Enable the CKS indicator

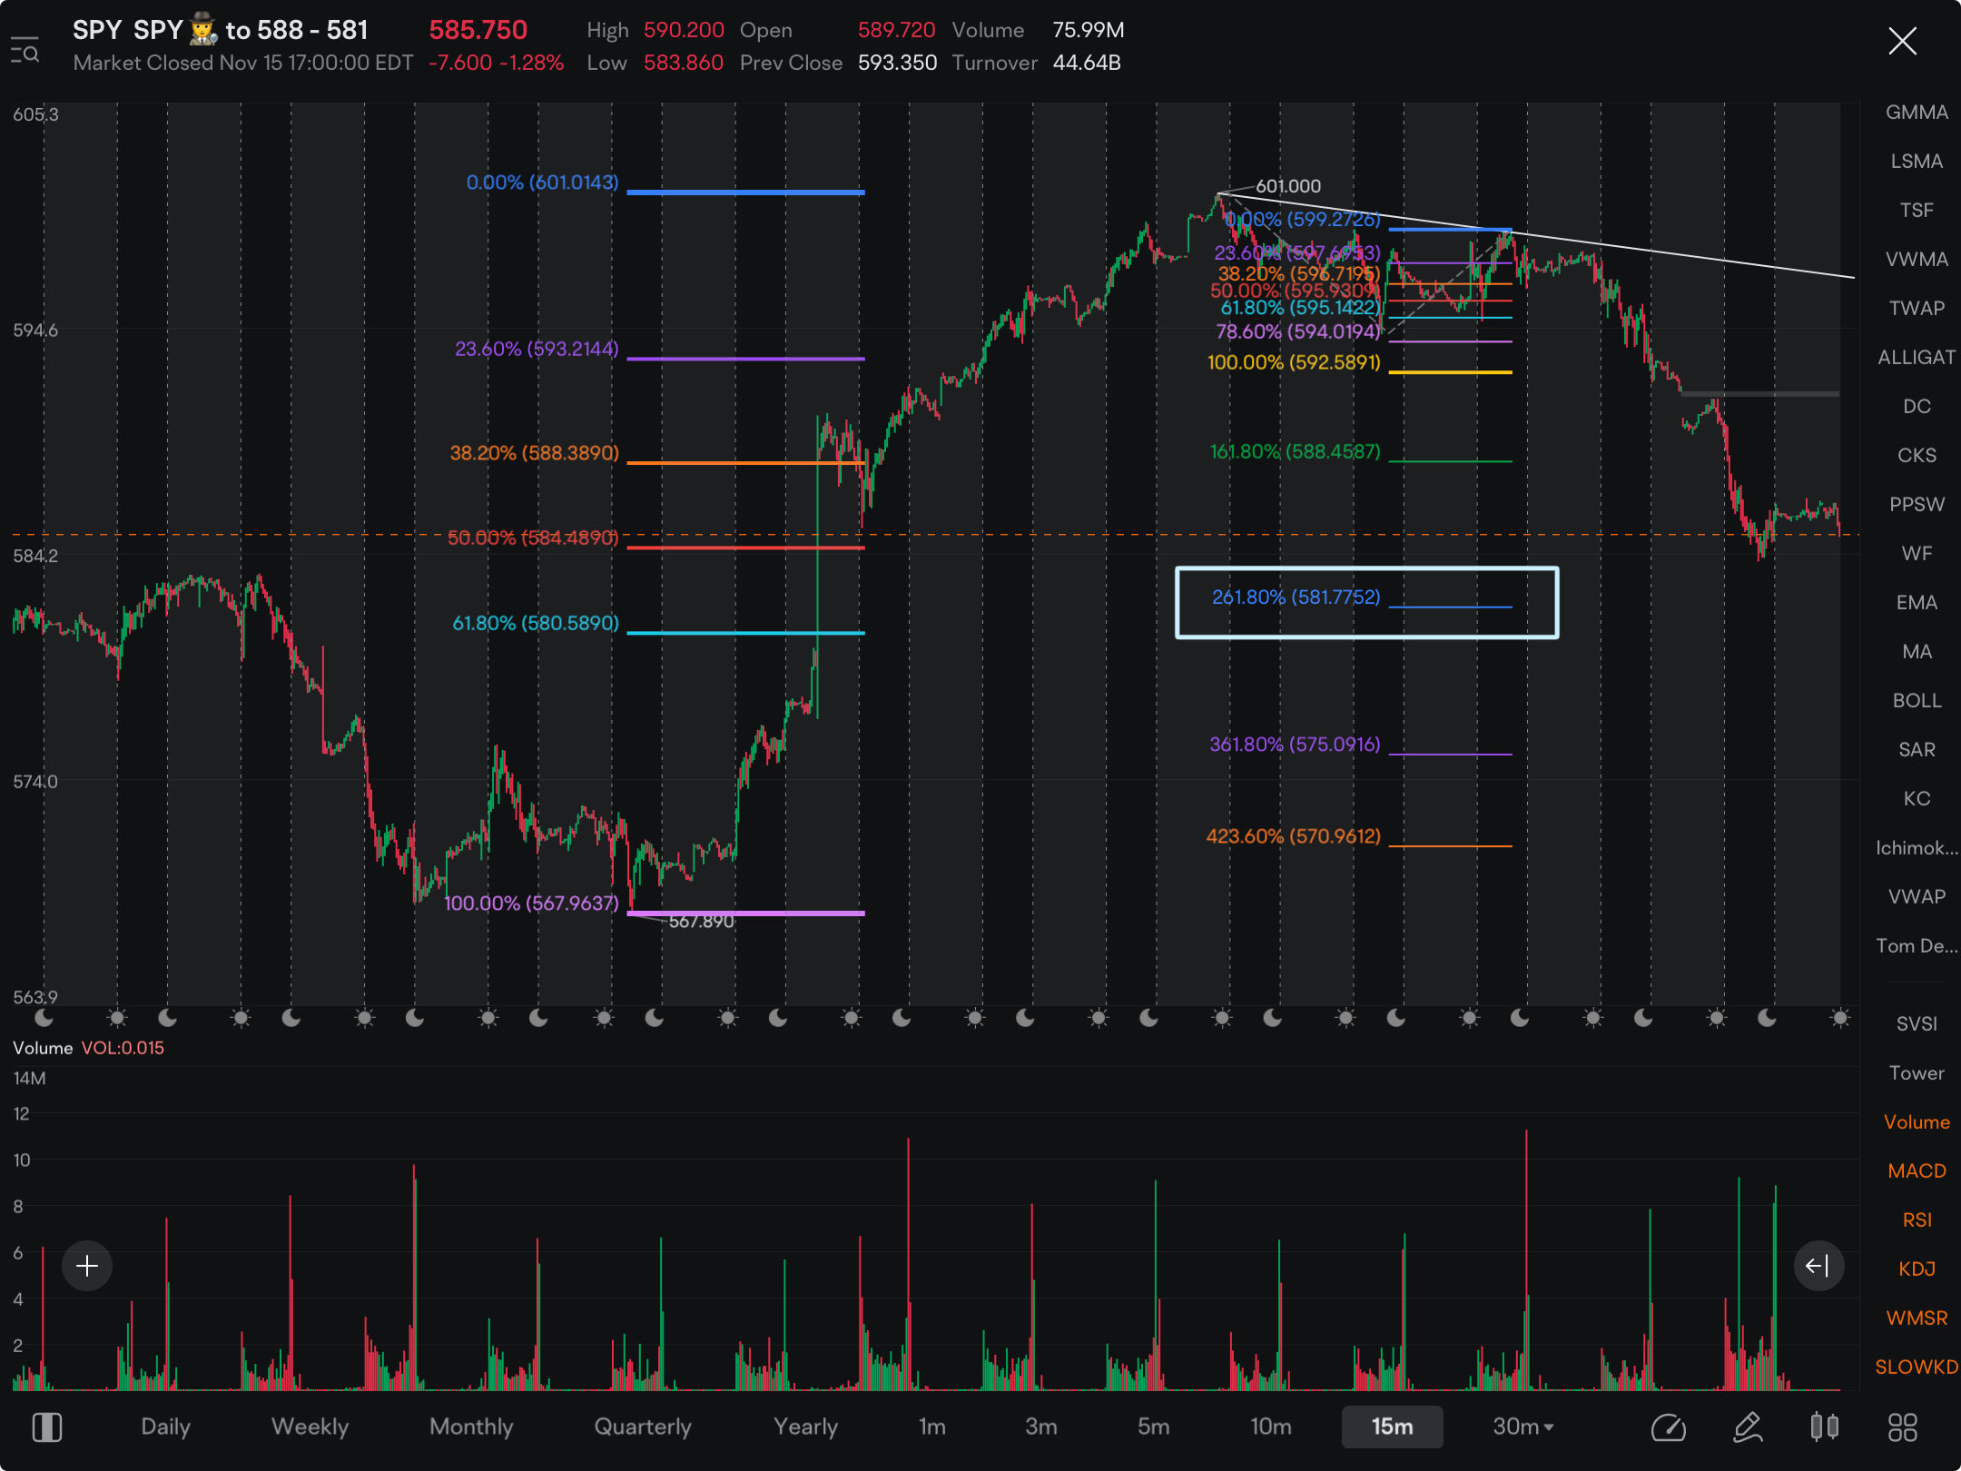point(1917,455)
